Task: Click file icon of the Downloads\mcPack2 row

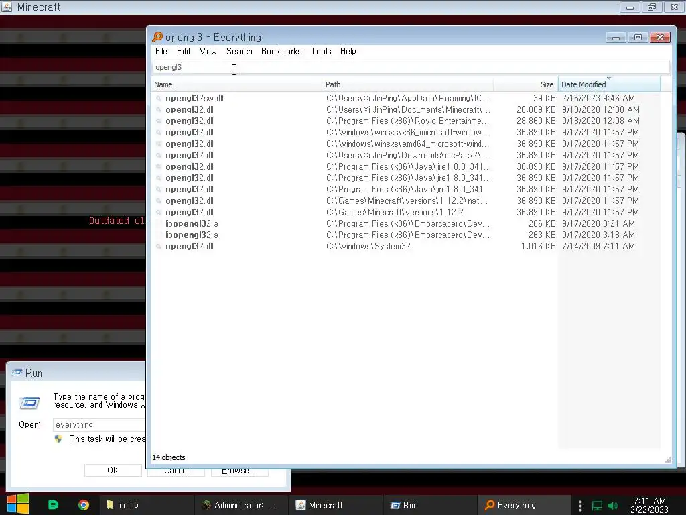Action: 159,155
